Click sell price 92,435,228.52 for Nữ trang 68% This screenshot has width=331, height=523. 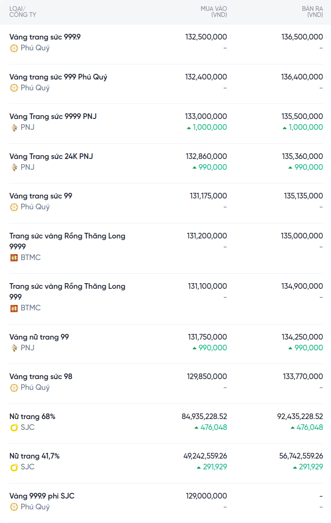click(300, 417)
